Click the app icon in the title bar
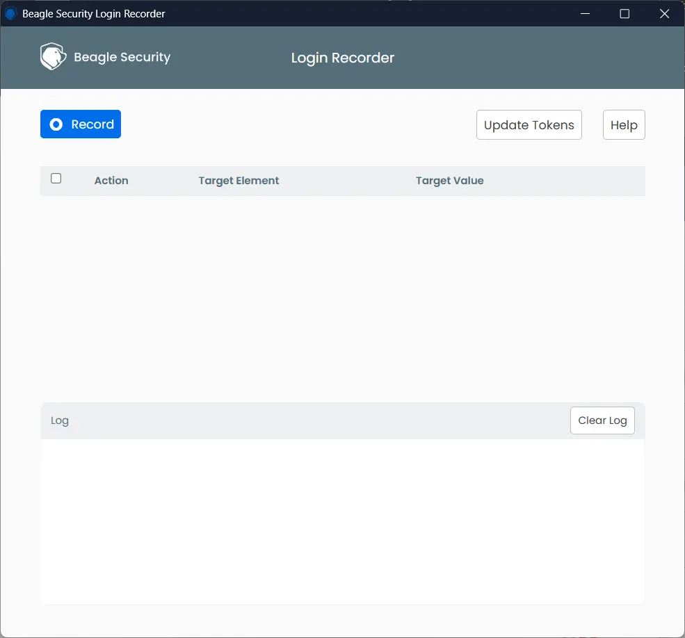 click(x=10, y=13)
